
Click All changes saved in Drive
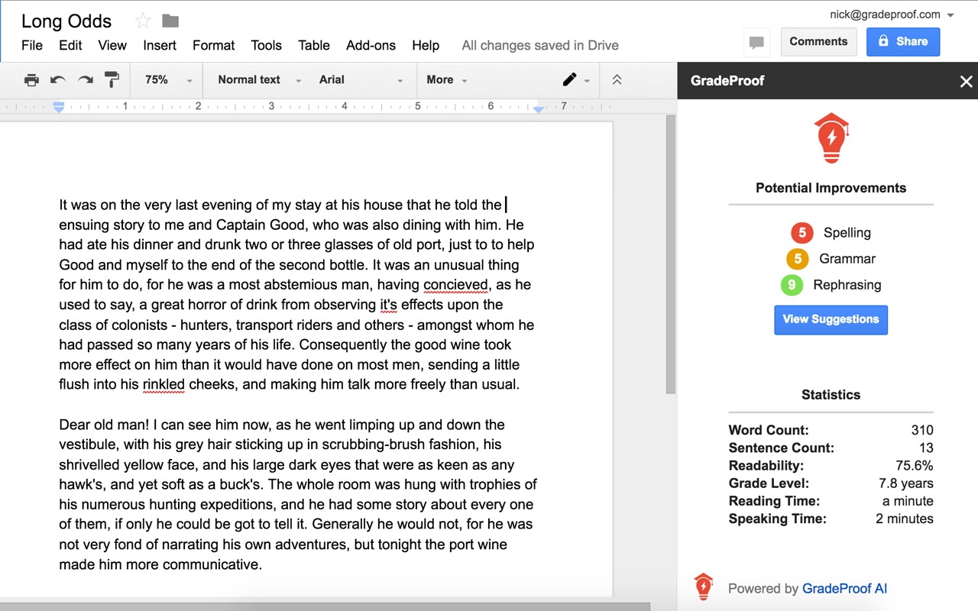point(540,45)
